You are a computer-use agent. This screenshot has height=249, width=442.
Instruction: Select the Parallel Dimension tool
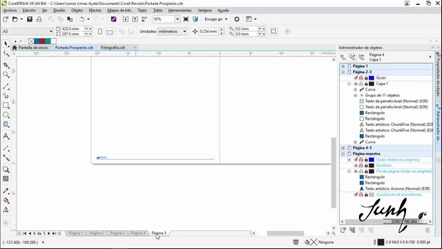[x=6, y=148]
